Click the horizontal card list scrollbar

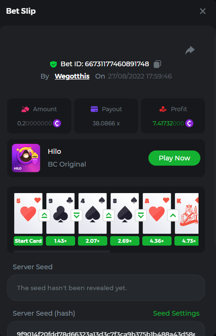pos(62,251)
